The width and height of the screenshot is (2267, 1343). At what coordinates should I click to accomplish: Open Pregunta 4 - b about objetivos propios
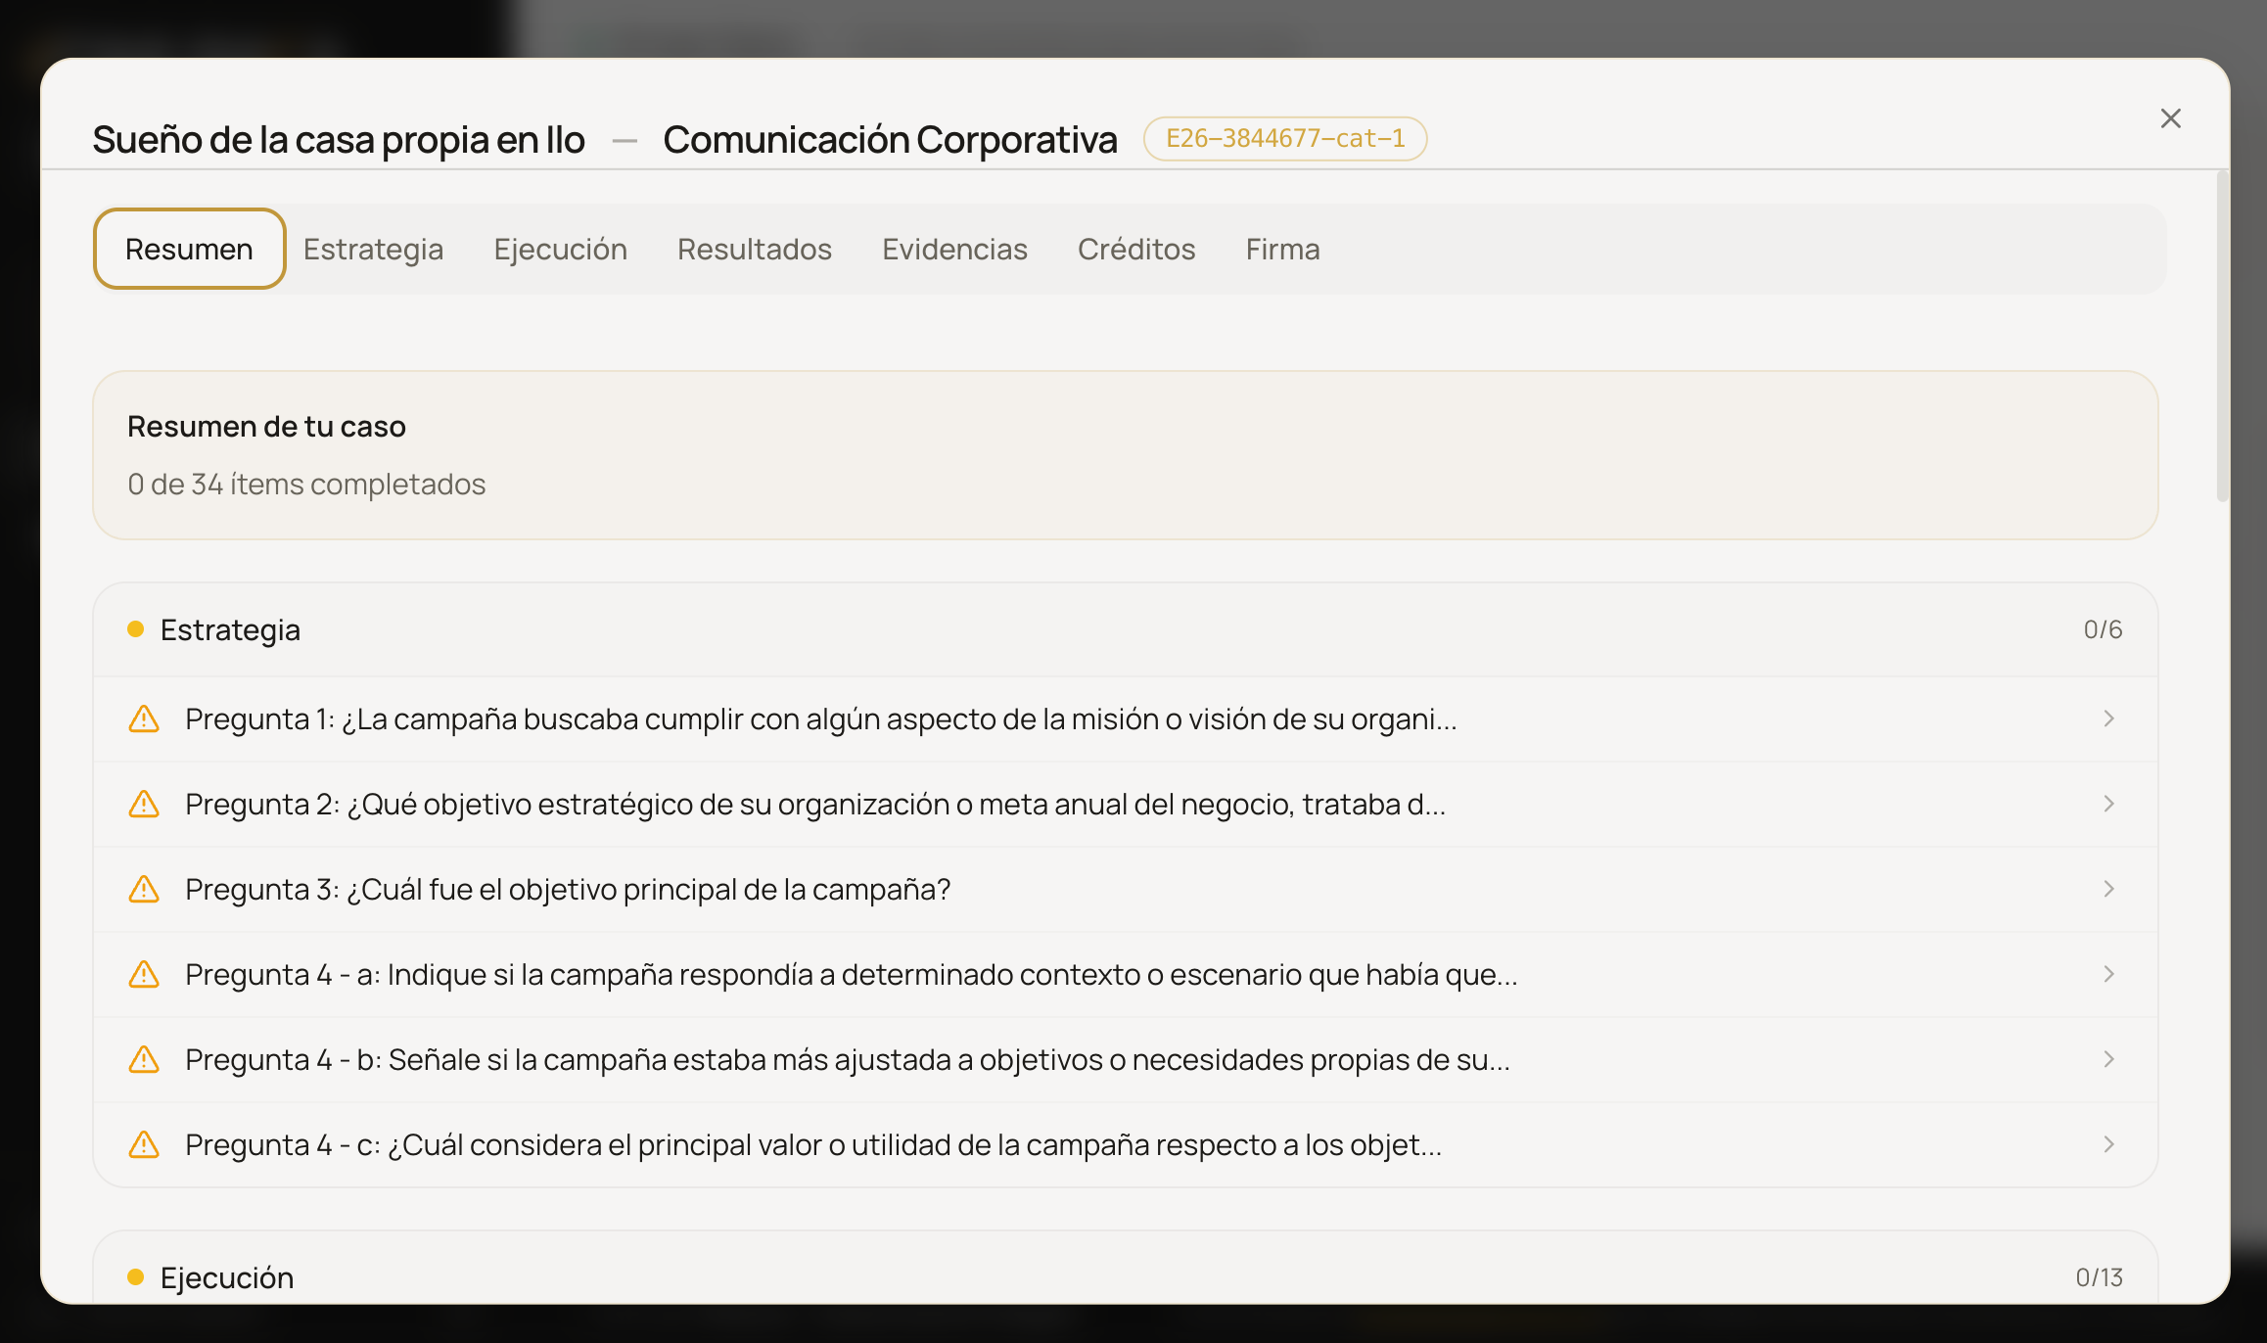(x=1125, y=1059)
